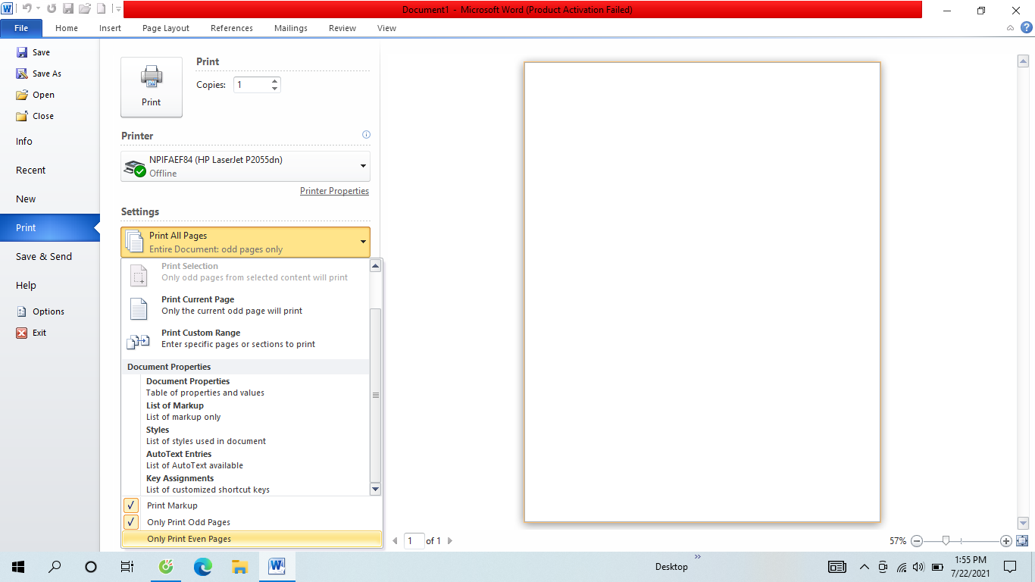Screen dimensions: 1035x582
Task: Click the new blank document icon in title bar
Action: (x=101, y=9)
